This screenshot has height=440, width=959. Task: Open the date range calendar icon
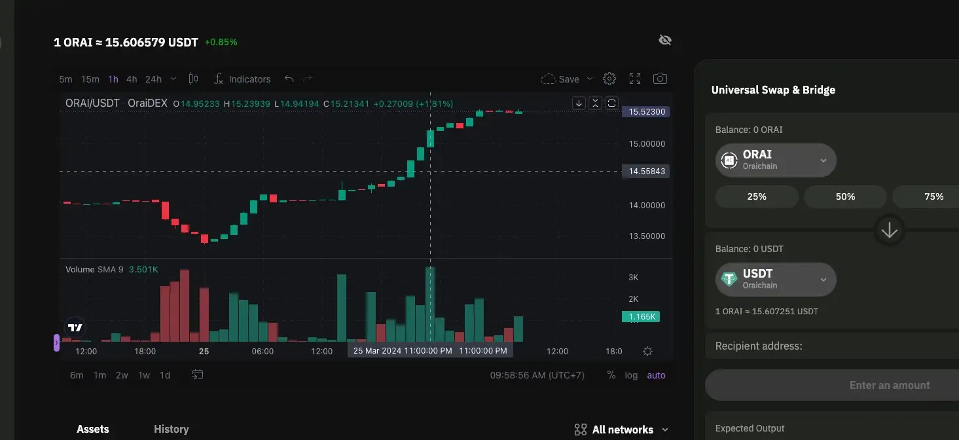tap(197, 375)
